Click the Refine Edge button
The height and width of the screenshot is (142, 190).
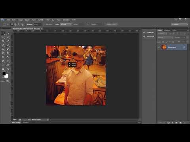112,24
